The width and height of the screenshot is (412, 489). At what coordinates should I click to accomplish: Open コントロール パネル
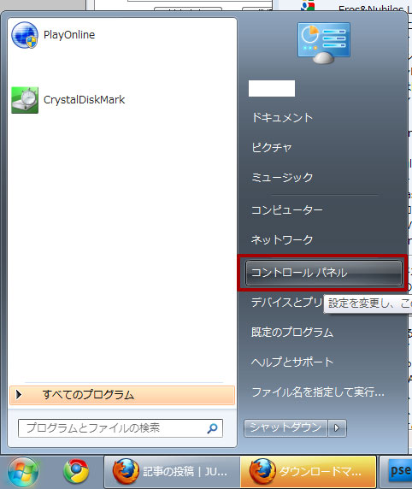(323, 273)
